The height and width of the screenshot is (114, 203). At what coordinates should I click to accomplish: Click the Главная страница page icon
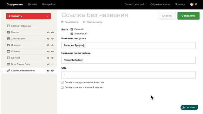coord(9,26)
